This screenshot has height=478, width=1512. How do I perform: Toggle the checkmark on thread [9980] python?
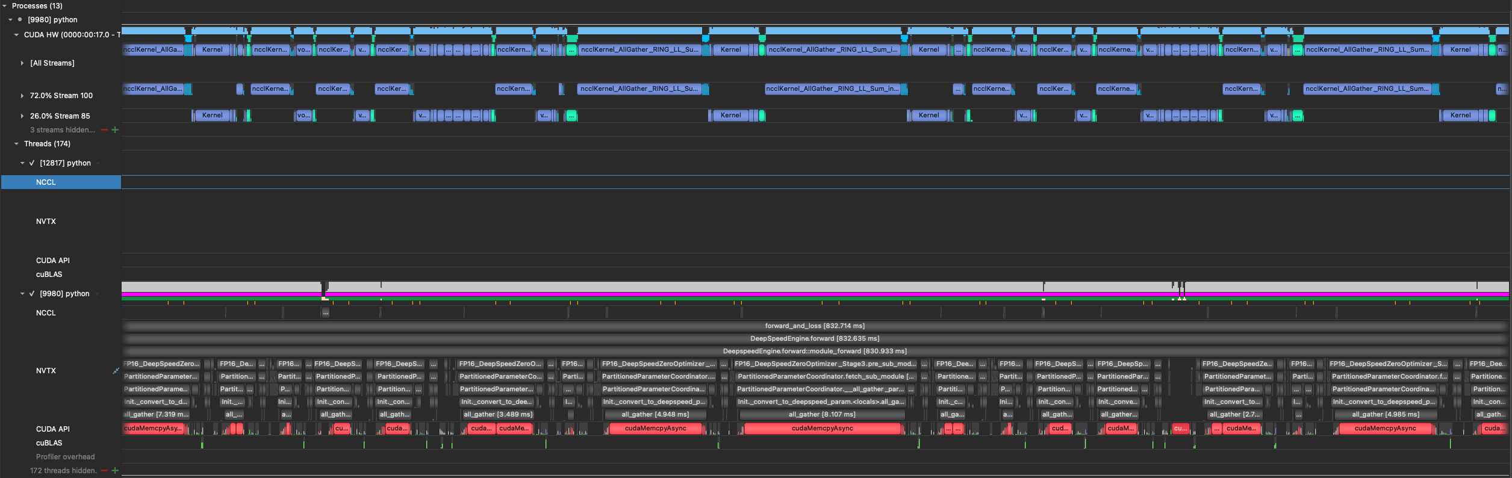pyautogui.click(x=32, y=294)
